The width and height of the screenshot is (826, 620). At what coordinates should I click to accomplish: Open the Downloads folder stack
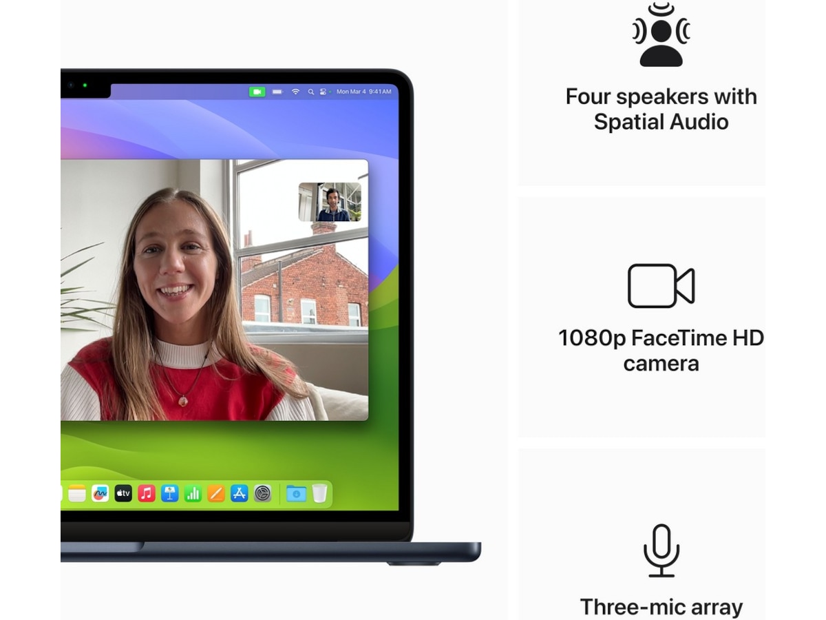[x=296, y=493]
